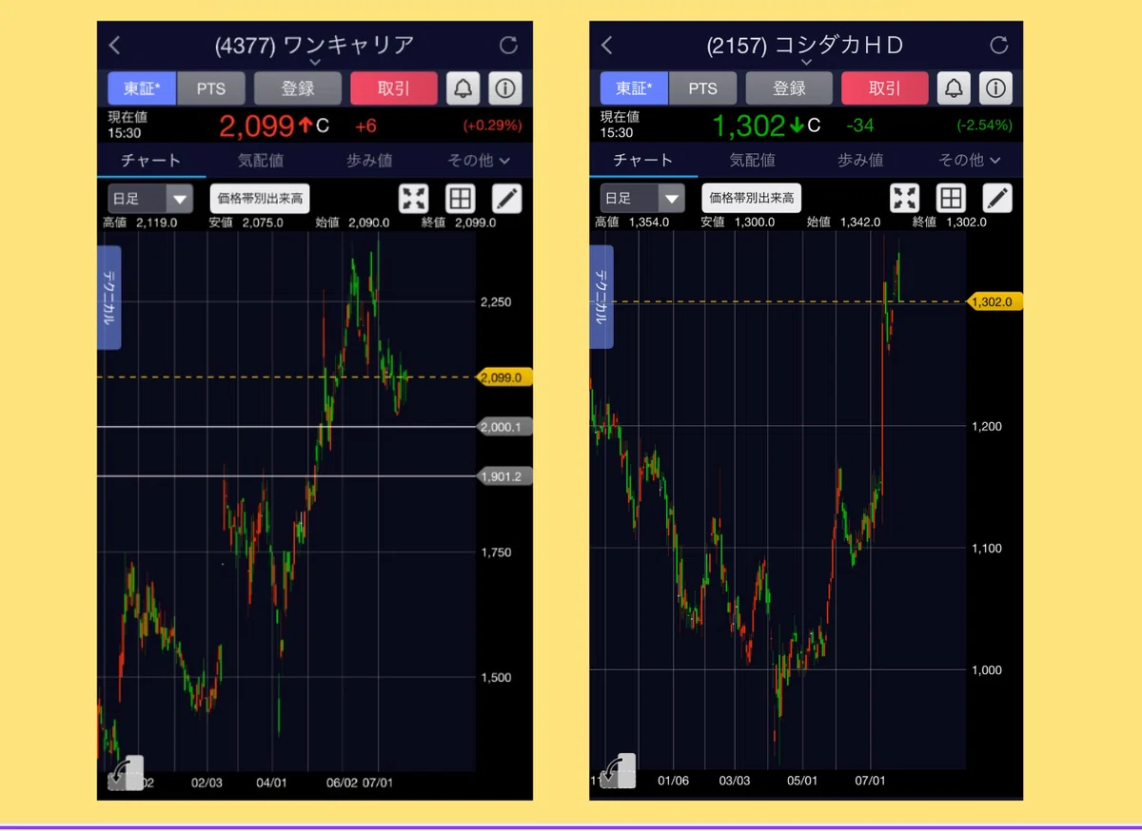Toggle 価格帯別出来高 on コシダカHD chart
The image size is (1142, 831).
coord(752,198)
